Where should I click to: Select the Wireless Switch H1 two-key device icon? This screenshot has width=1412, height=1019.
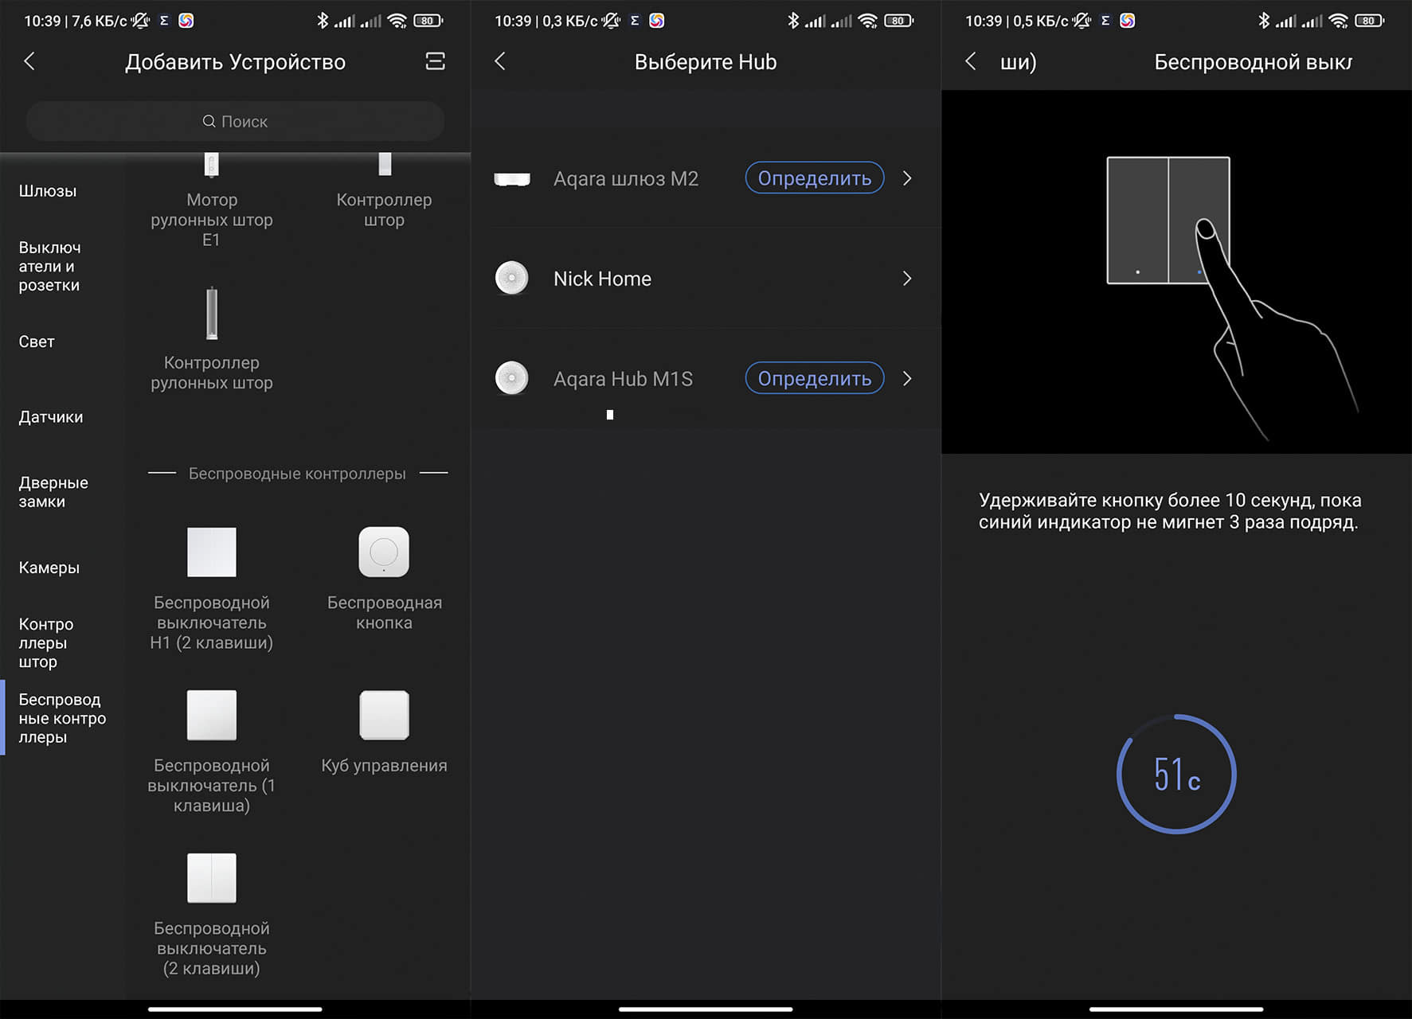pos(211,552)
